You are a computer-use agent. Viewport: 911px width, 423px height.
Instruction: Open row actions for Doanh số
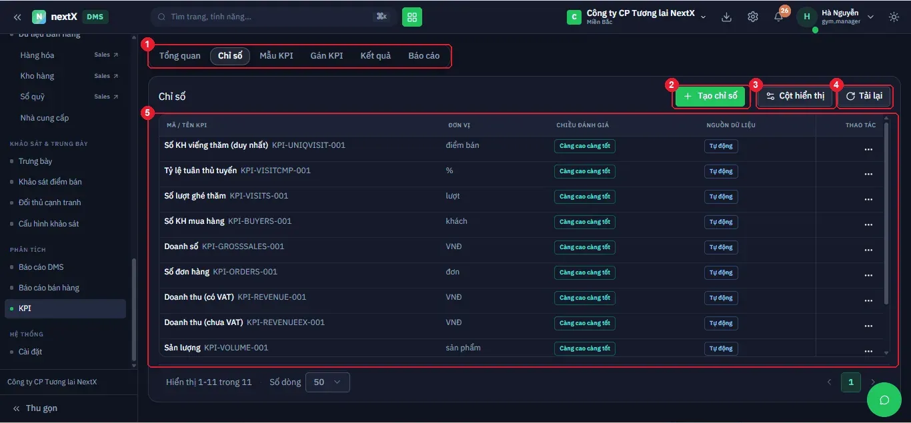(x=868, y=250)
